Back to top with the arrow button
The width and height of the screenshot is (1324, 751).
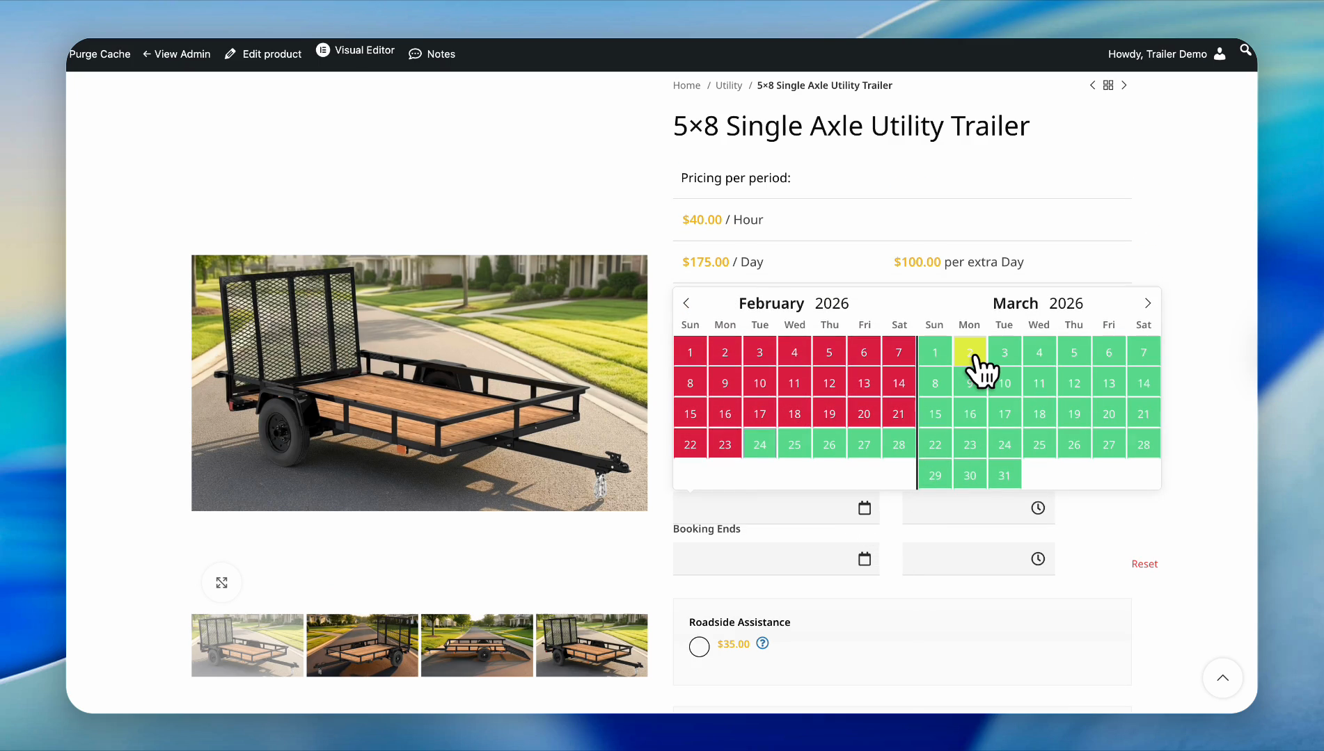coord(1222,678)
